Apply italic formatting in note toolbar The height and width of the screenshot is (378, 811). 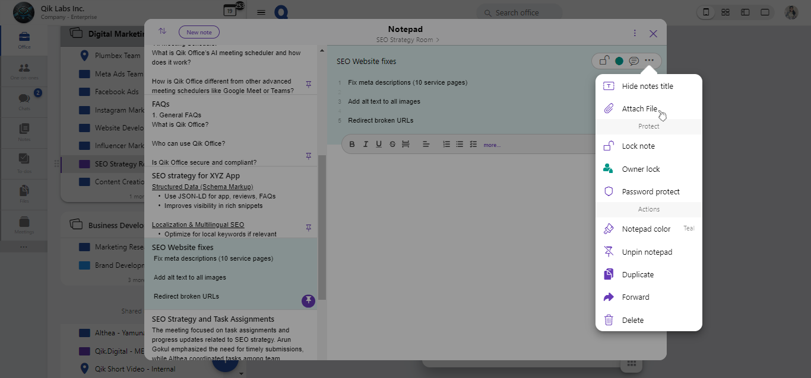pos(366,145)
